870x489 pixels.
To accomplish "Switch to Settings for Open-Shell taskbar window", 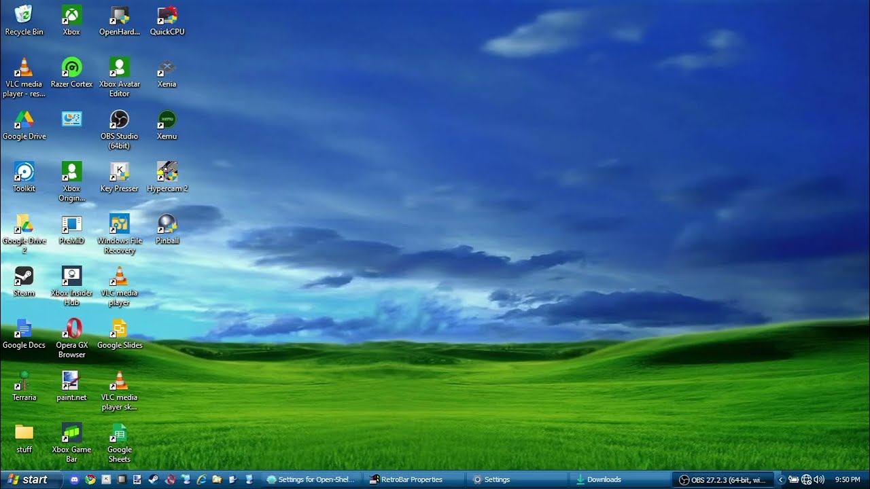I will (x=311, y=479).
